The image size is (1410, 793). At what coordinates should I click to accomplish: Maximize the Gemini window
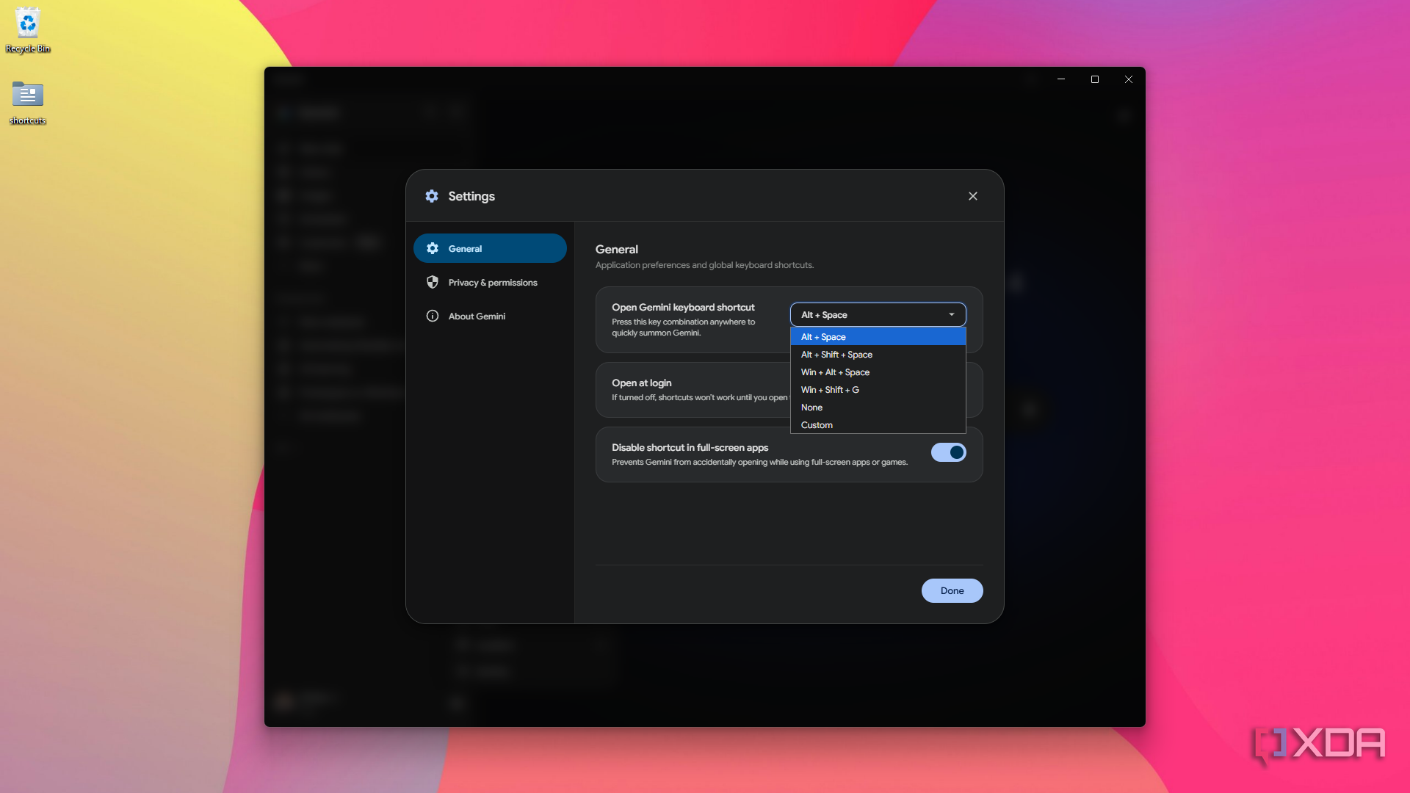[x=1094, y=79]
